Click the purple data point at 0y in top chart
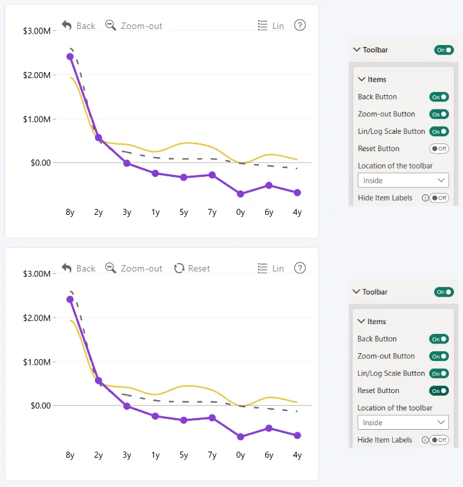The height and width of the screenshot is (487, 463). (x=240, y=194)
